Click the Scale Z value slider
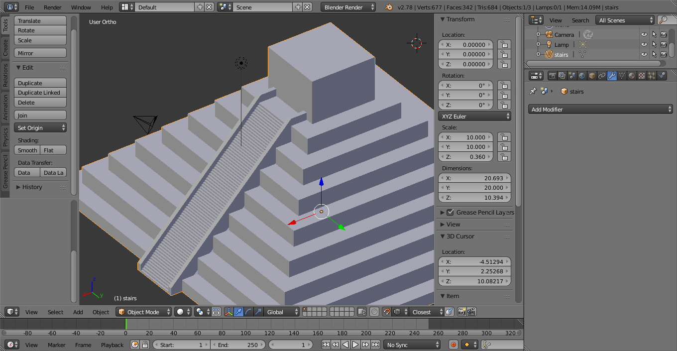The height and width of the screenshot is (351, 677). click(466, 157)
